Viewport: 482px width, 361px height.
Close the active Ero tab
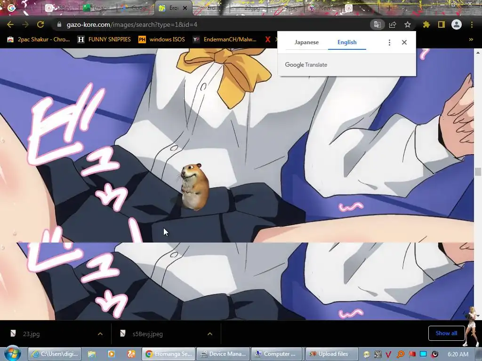click(x=185, y=8)
